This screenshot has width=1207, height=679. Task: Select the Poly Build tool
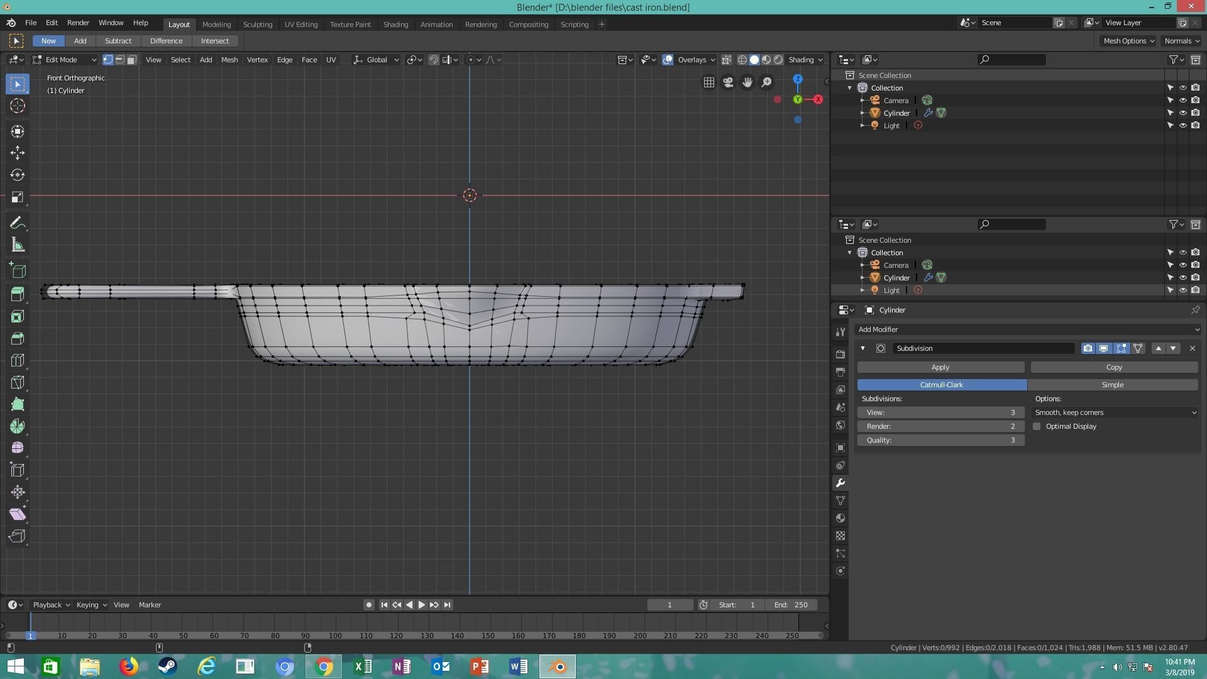[x=17, y=404]
